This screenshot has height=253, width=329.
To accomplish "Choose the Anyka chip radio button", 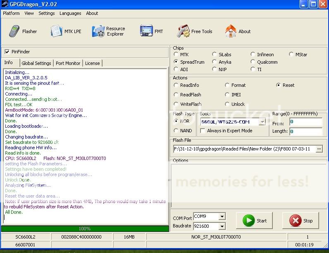I will pos(214,62).
